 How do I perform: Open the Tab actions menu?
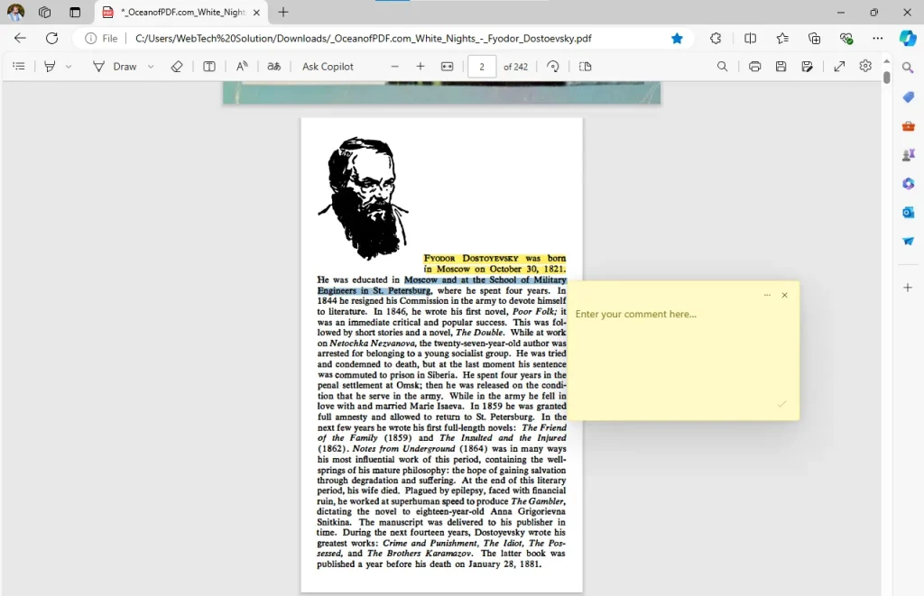point(75,13)
